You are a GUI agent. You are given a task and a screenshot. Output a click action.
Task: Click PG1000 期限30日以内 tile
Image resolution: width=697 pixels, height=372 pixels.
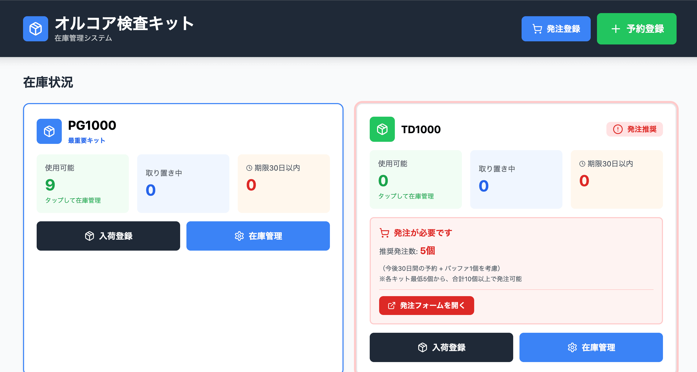point(284,184)
